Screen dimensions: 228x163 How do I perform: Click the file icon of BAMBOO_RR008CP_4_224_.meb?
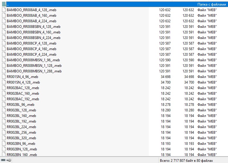4,54
